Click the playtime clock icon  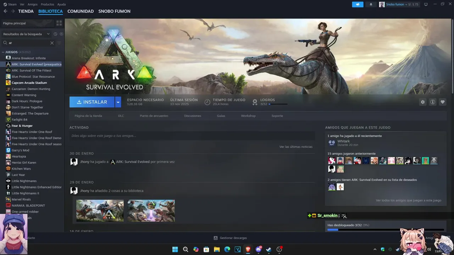(x=207, y=102)
